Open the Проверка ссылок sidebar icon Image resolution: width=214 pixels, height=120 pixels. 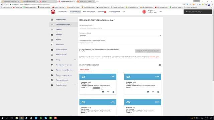[x=52, y=80]
